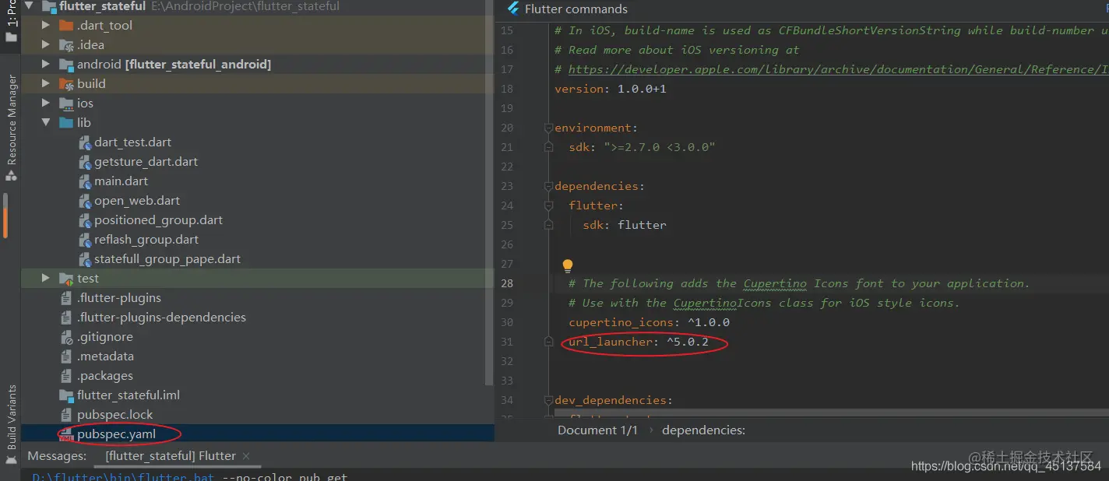1109x481 pixels.
Task: Expand the android folder arrow
Action: coord(45,64)
